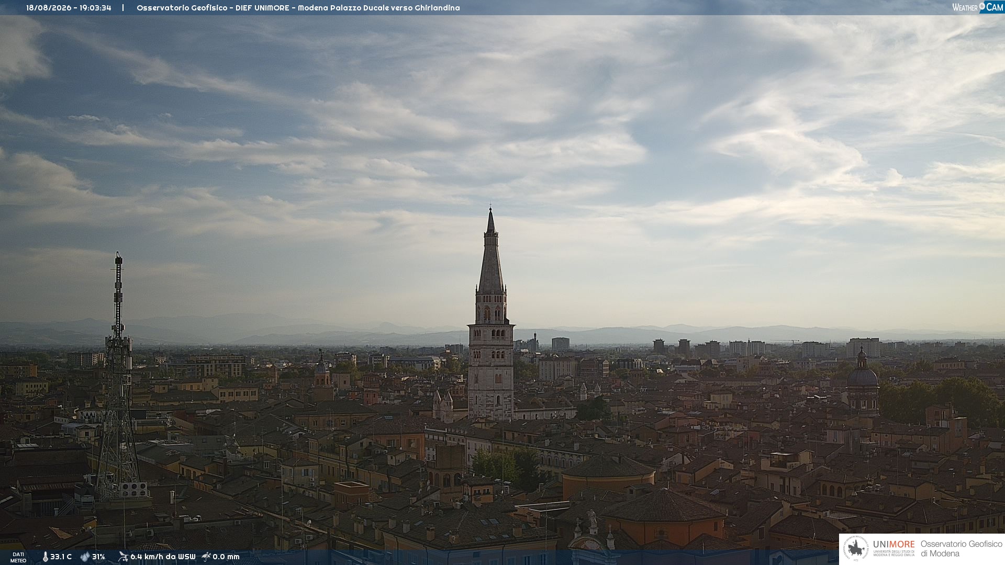Click Osservatorio Geofisico di Modena text
This screenshot has height=565, width=1005.
click(961, 549)
